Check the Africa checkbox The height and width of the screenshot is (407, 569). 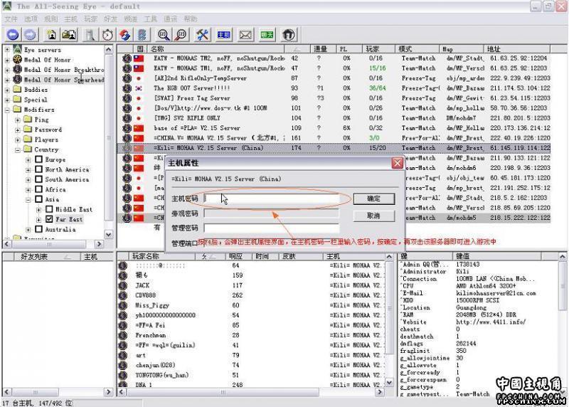(39, 189)
